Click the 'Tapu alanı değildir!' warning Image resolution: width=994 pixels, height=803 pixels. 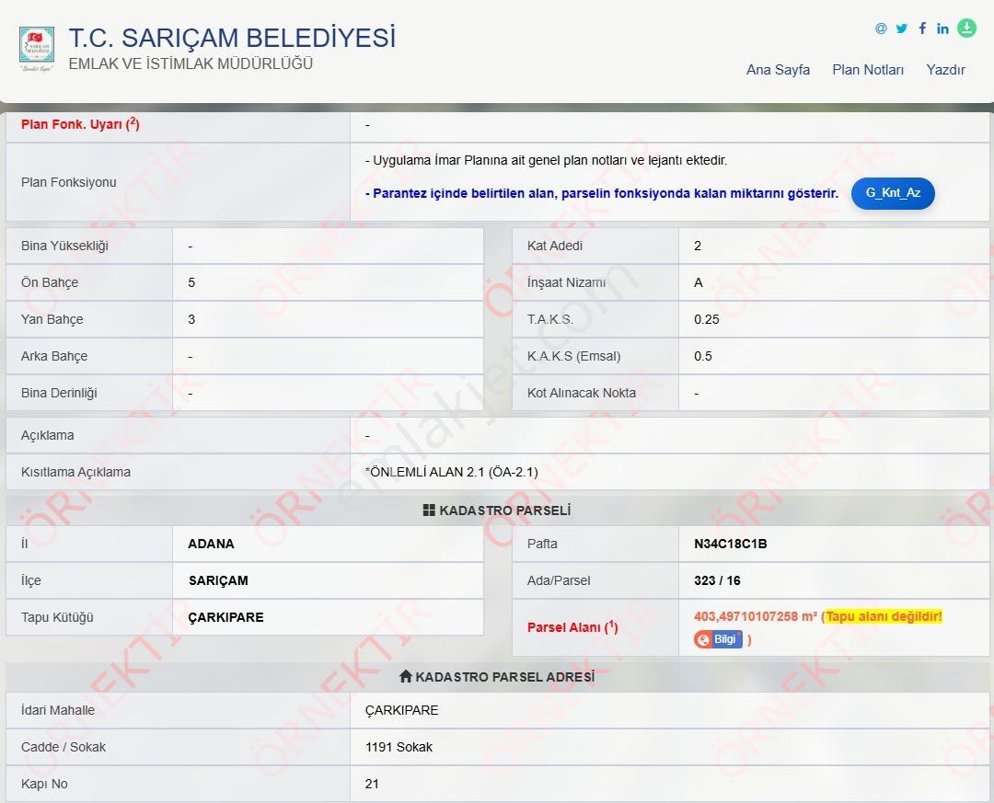[884, 616]
